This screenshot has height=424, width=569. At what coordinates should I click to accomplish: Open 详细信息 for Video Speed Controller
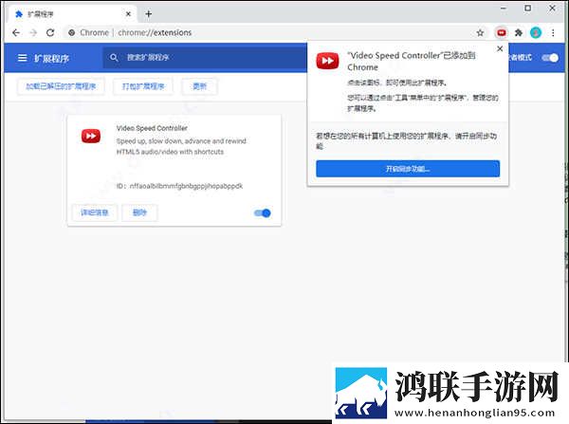click(x=94, y=212)
